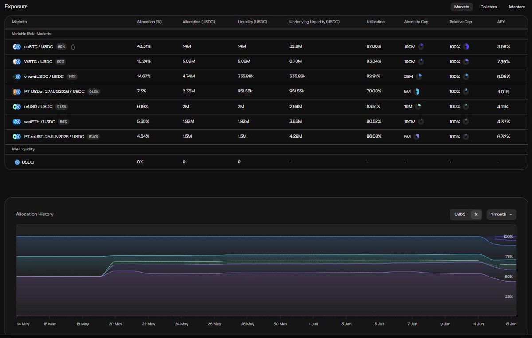Click the cbBTC / USDC token pair icon
Viewport: 532px width, 338px height.
coord(17,46)
